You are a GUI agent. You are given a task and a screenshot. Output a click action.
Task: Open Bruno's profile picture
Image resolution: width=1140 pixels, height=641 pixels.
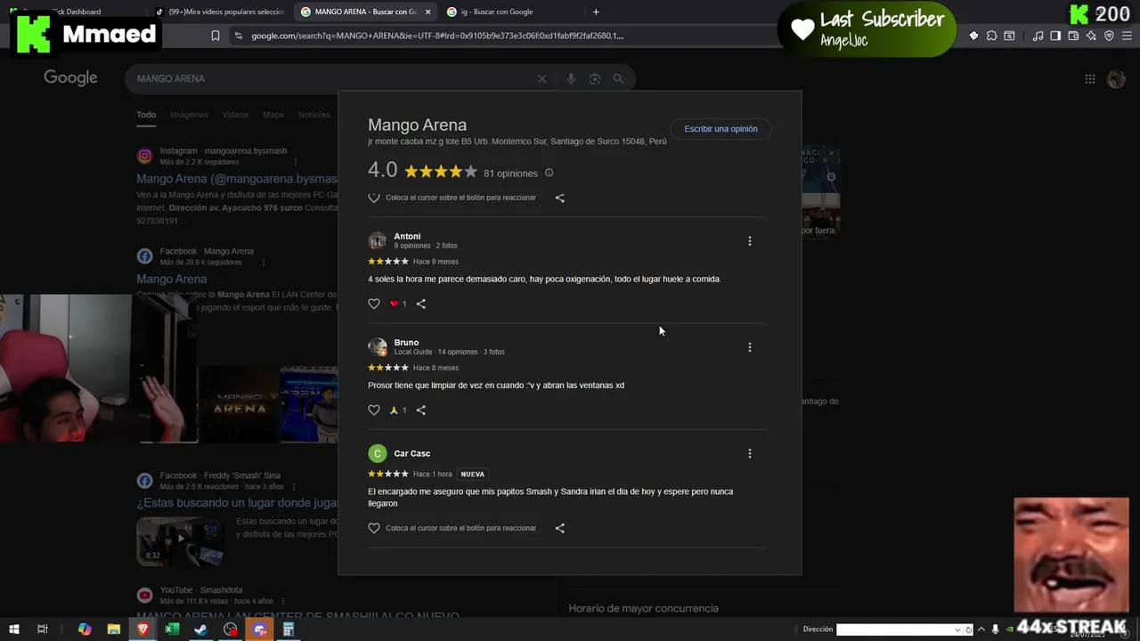tap(378, 347)
